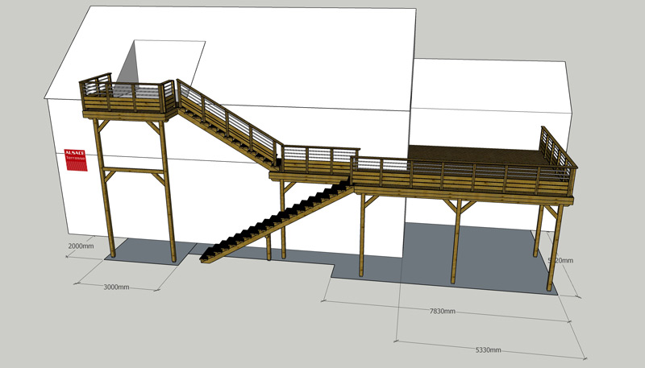The width and height of the screenshot is (645, 368).
Task: Select the intermediate landing between the staircases
Action: click(x=314, y=165)
